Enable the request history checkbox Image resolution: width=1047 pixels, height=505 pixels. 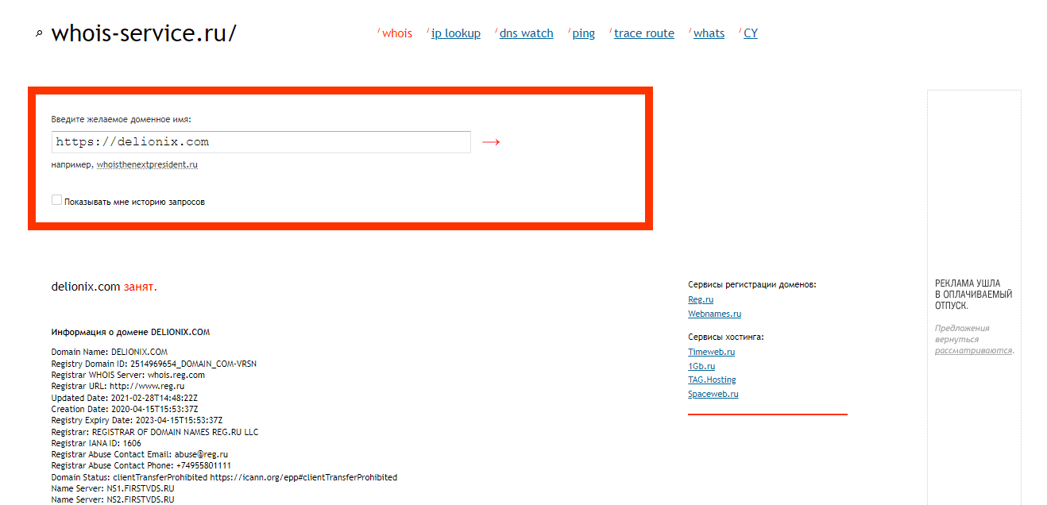tap(56, 201)
